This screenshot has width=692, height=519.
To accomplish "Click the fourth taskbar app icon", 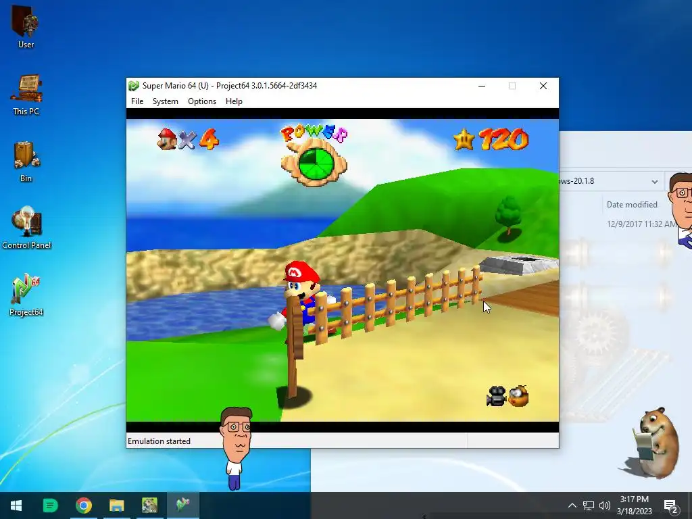I will pyautogui.click(x=149, y=505).
